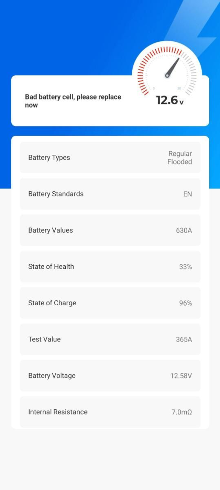220x490 pixels.
Task: Select the Test Value label
Action: [x=44, y=339]
